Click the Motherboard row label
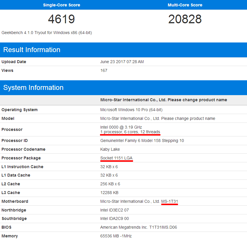 (15, 202)
